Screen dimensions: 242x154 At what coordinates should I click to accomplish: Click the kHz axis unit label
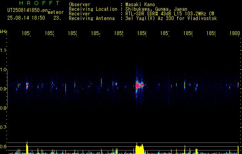coord(4,32)
